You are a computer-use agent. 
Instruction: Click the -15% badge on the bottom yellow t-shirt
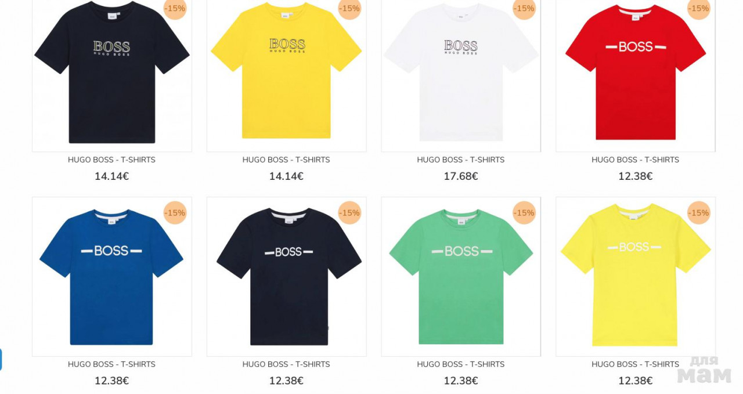(x=698, y=213)
